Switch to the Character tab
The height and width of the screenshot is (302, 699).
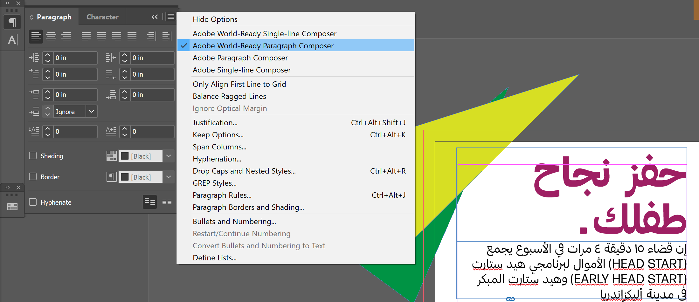[x=102, y=17]
